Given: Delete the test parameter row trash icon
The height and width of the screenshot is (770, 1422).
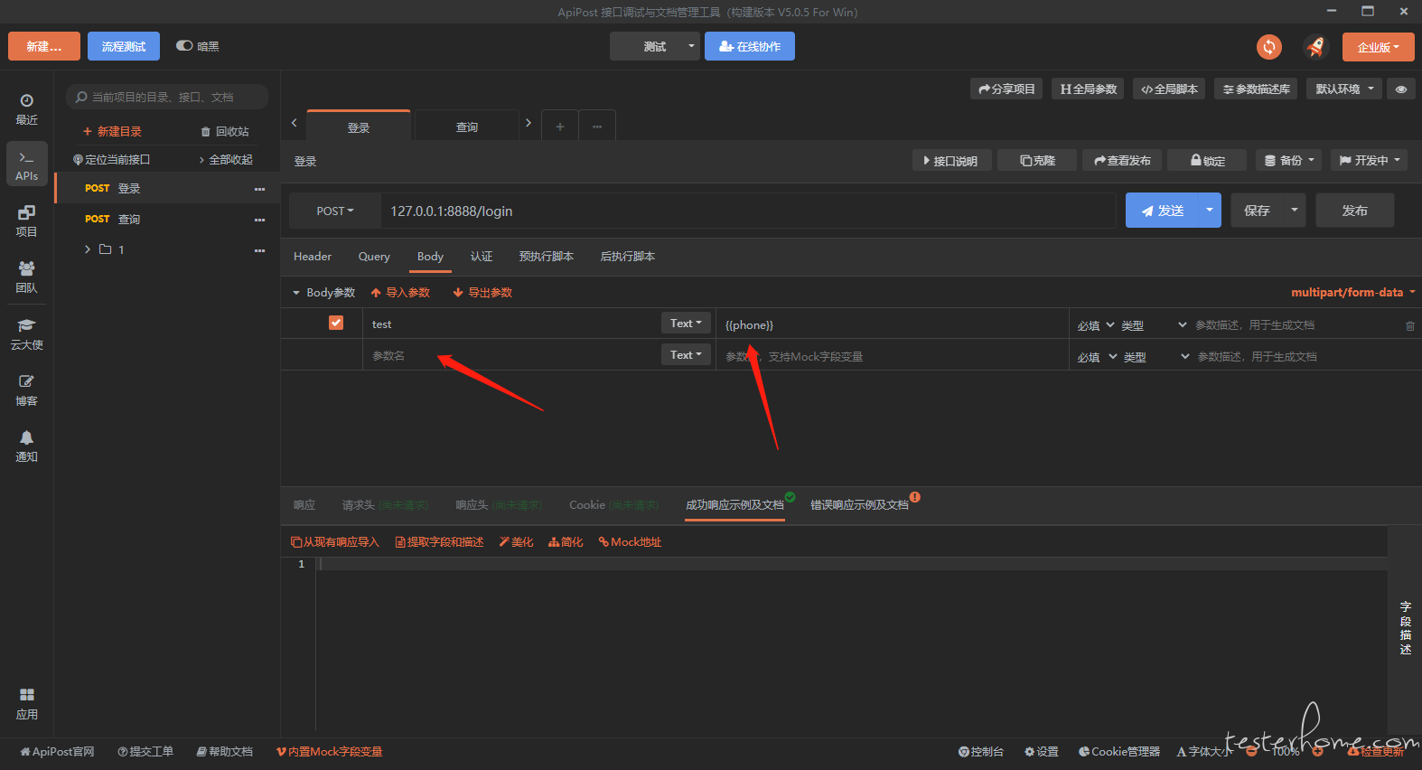Looking at the screenshot, I should (1409, 325).
